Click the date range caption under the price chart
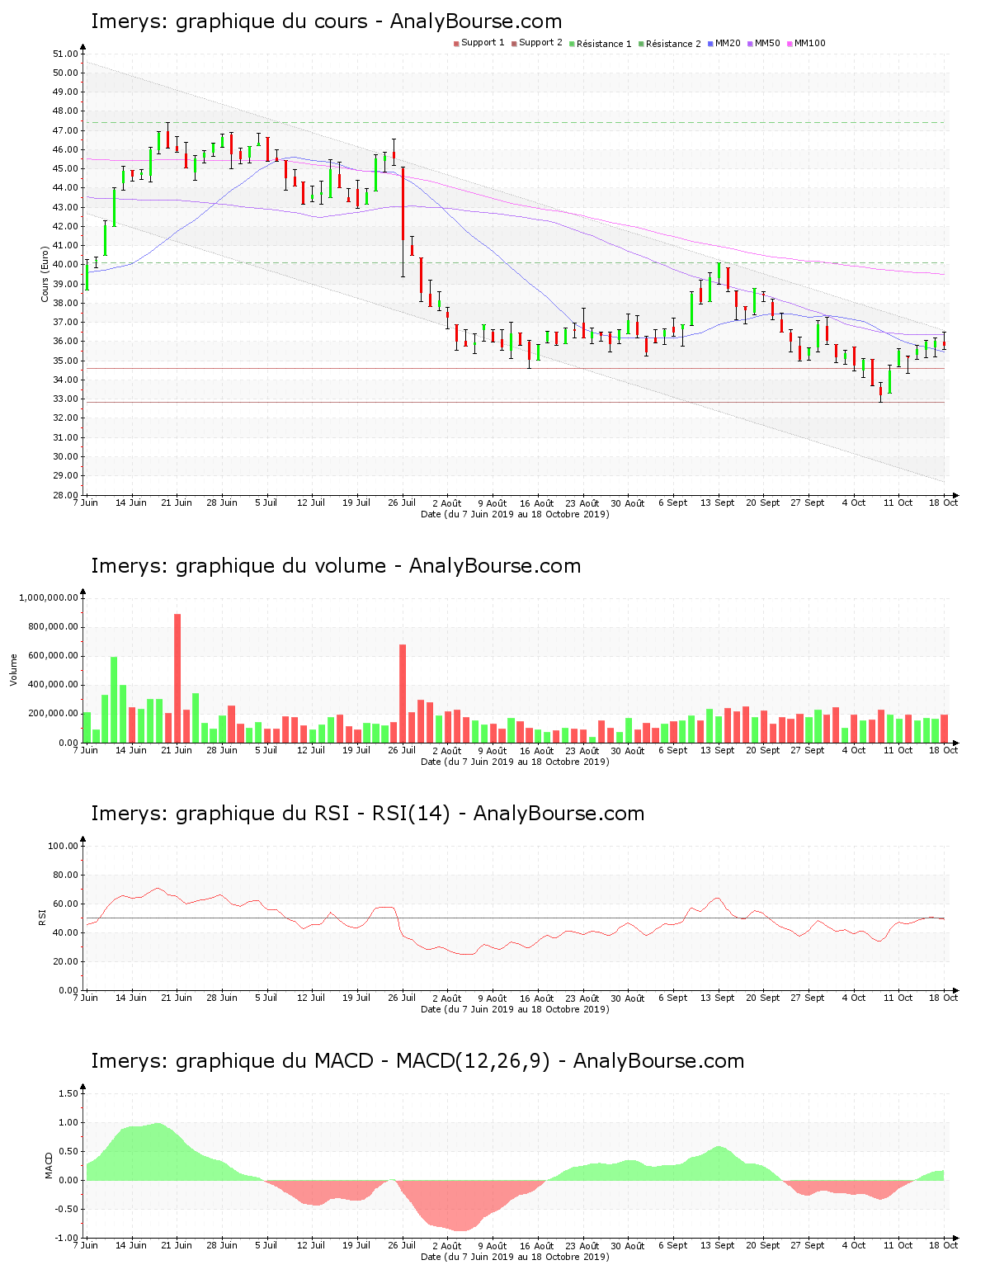 click(x=515, y=514)
